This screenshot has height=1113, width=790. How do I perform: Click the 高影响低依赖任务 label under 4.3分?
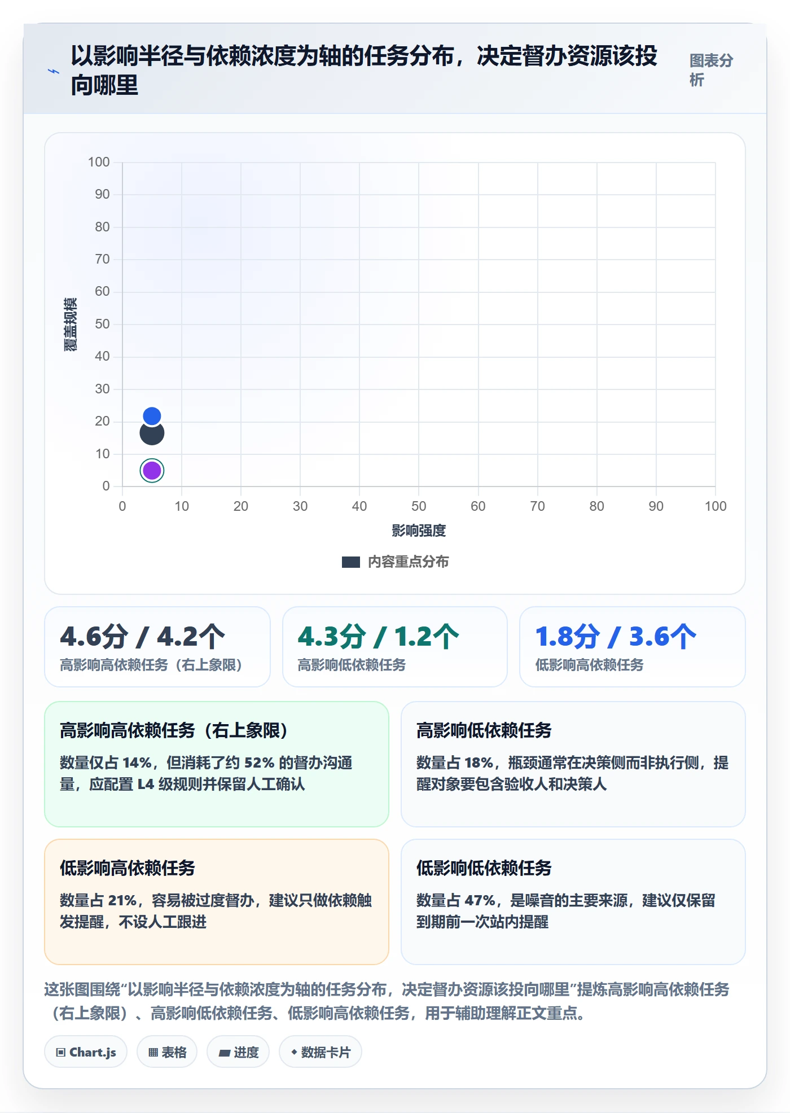point(352,665)
